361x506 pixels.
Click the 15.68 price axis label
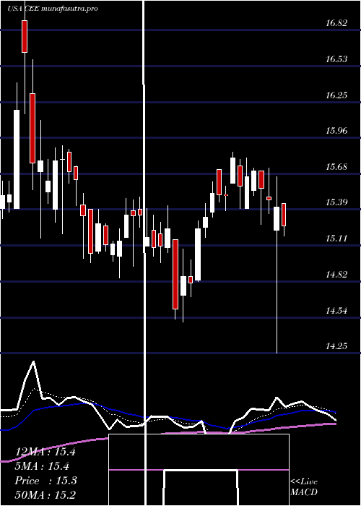tap(336, 167)
